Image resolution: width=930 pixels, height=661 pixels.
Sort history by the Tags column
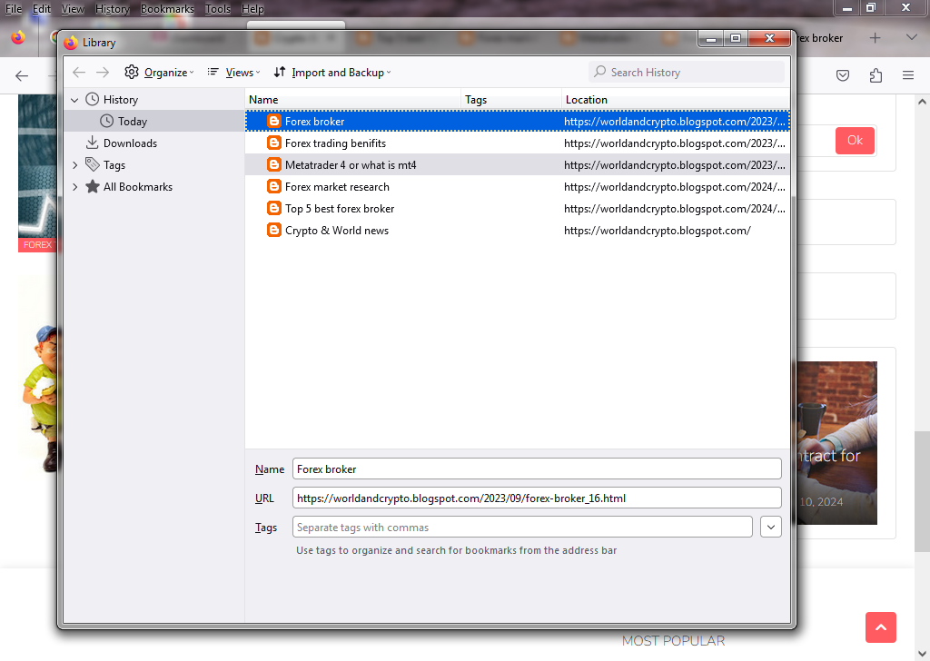point(511,100)
